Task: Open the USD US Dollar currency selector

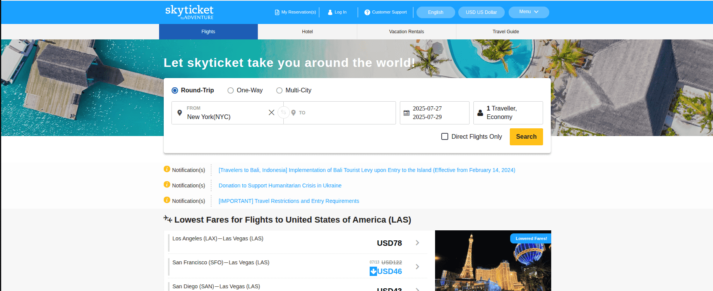Action: coord(481,12)
